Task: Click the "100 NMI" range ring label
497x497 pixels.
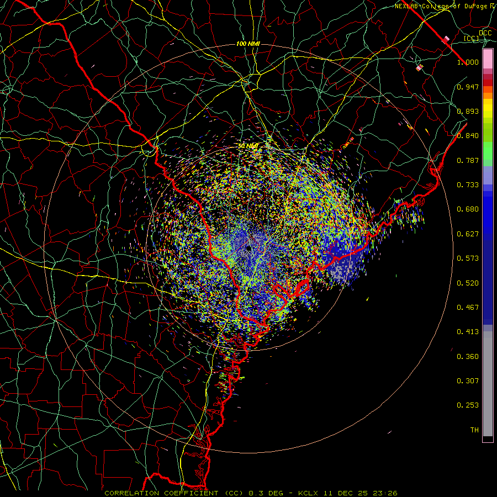Action: coord(248,44)
